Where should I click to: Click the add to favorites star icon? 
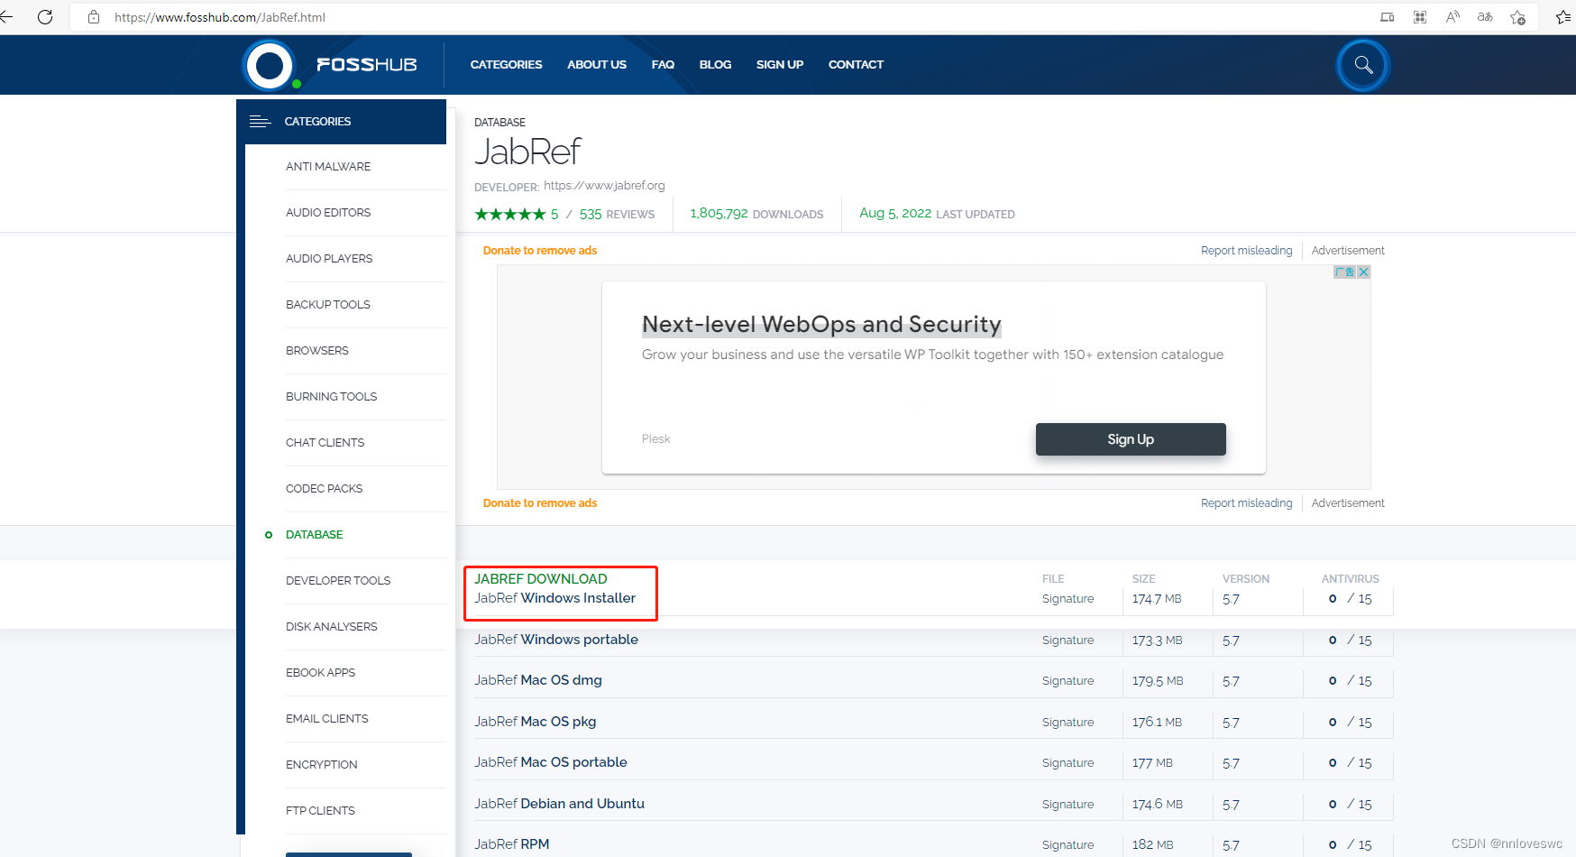click(1518, 17)
